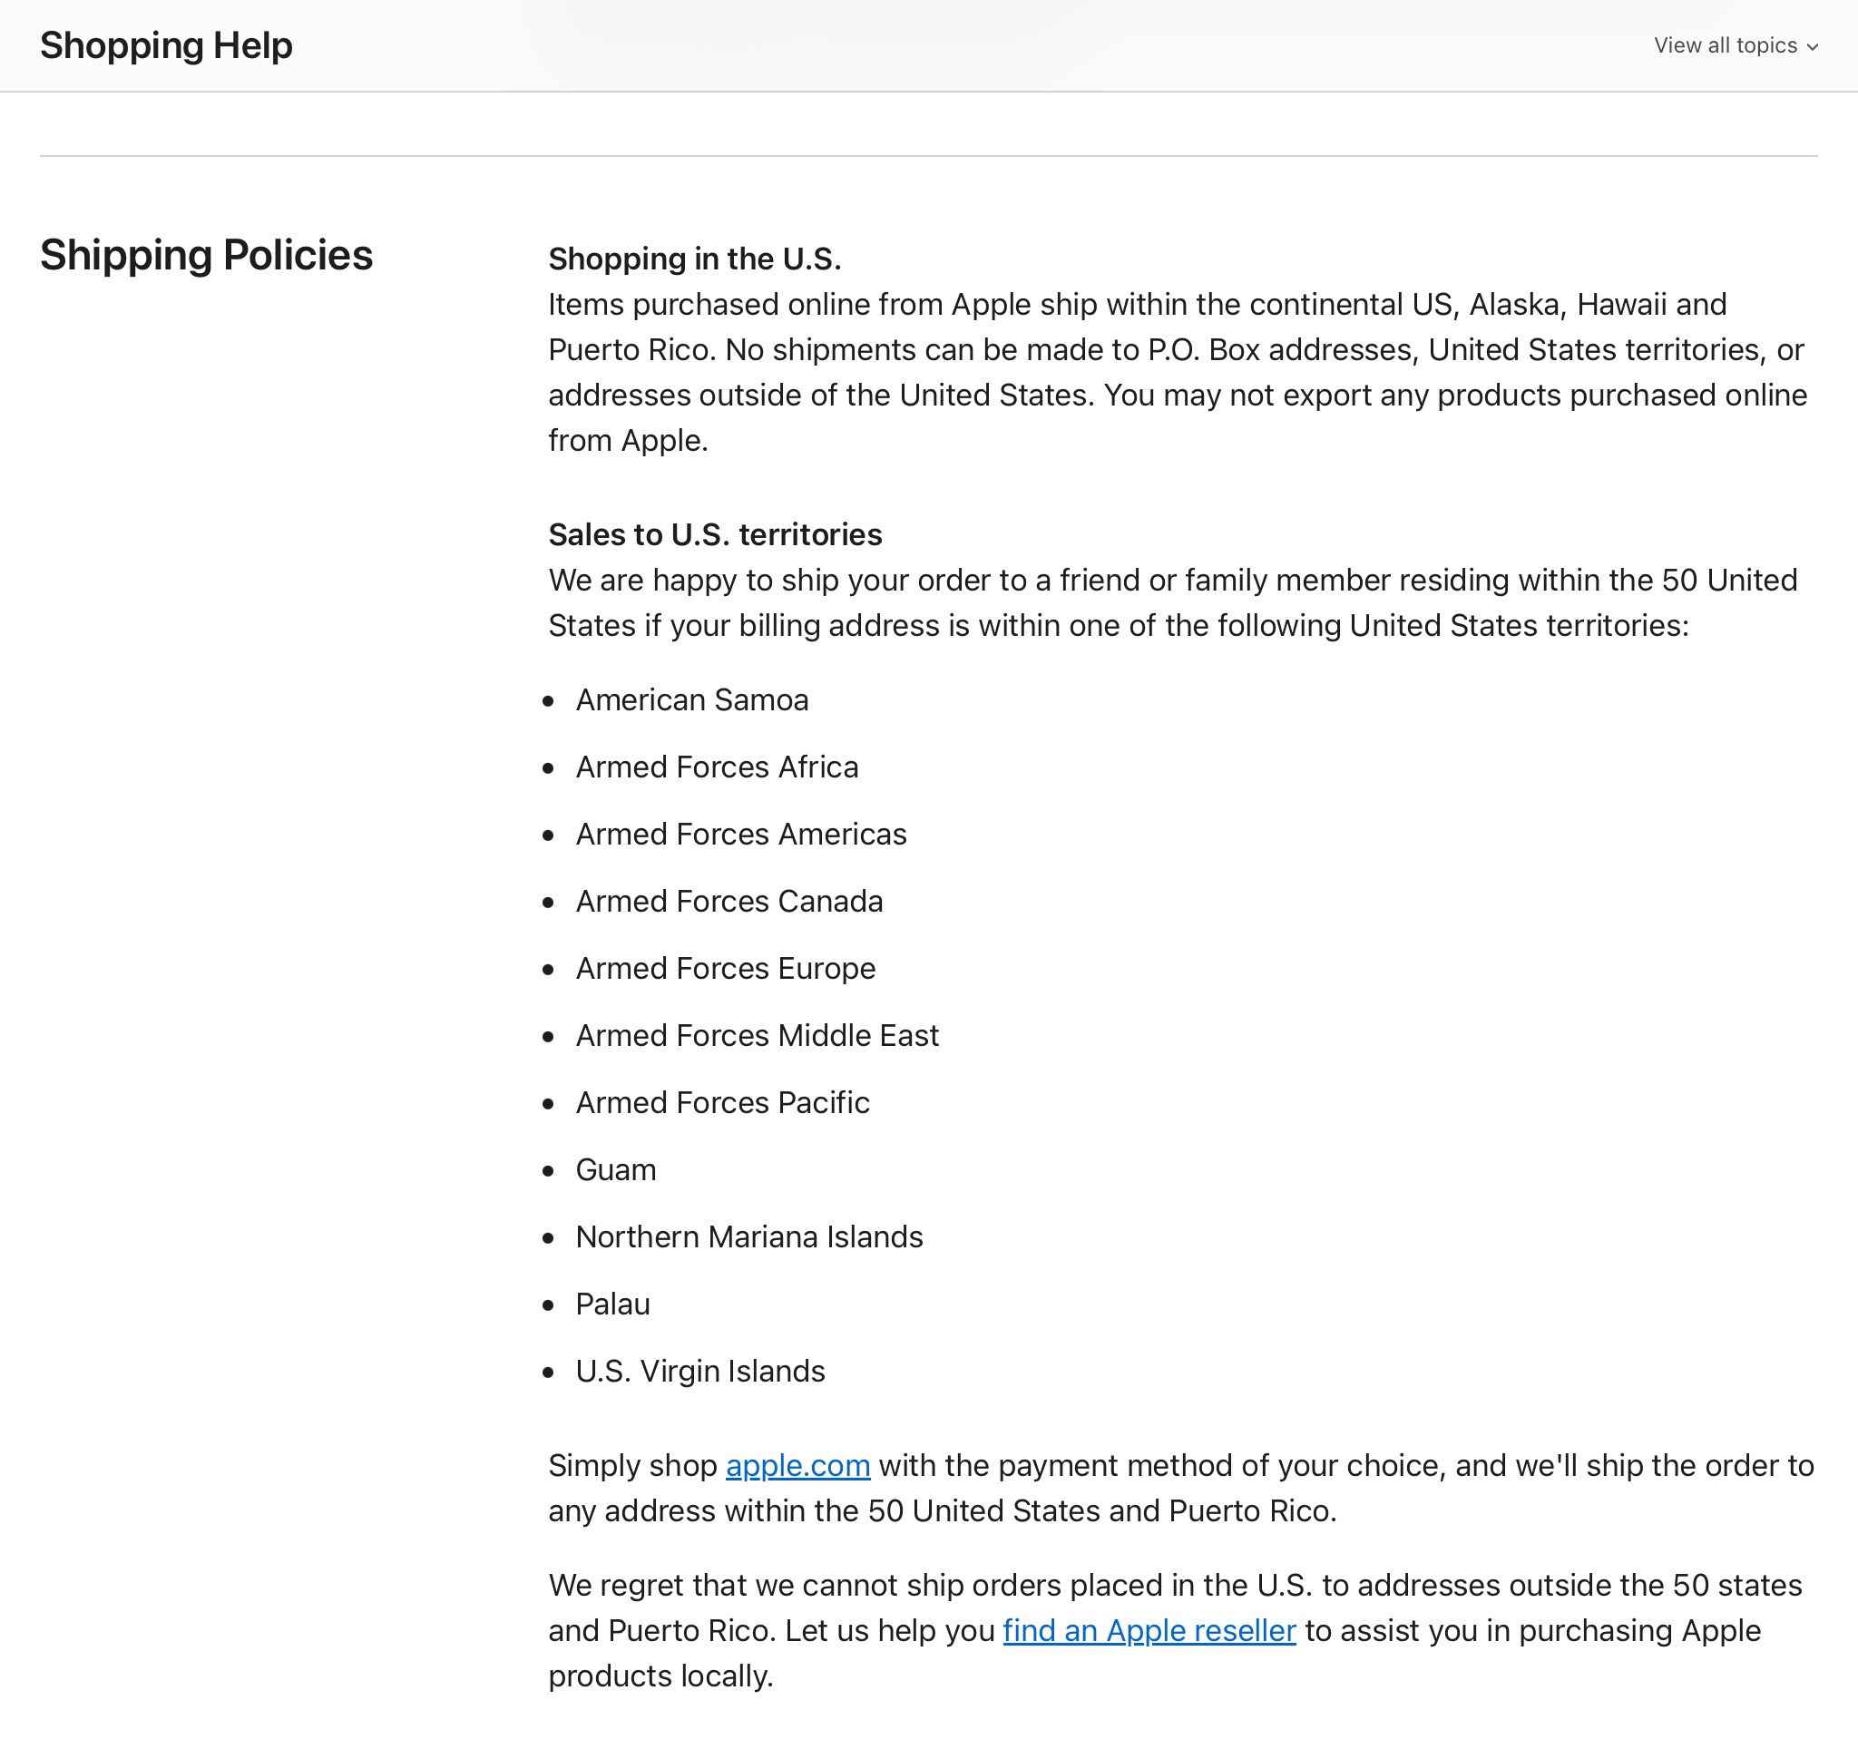Click the Shipping Policies section heading

click(x=207, y=255)
